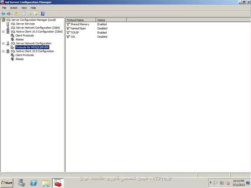This screenshot has height=188, width=251.
Task: Click Disabled status of VIA
Action: pos(102,37)
